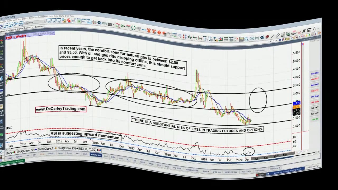Click the printer icon in top toolbar
338x190 pixels.
coord(104,23)
